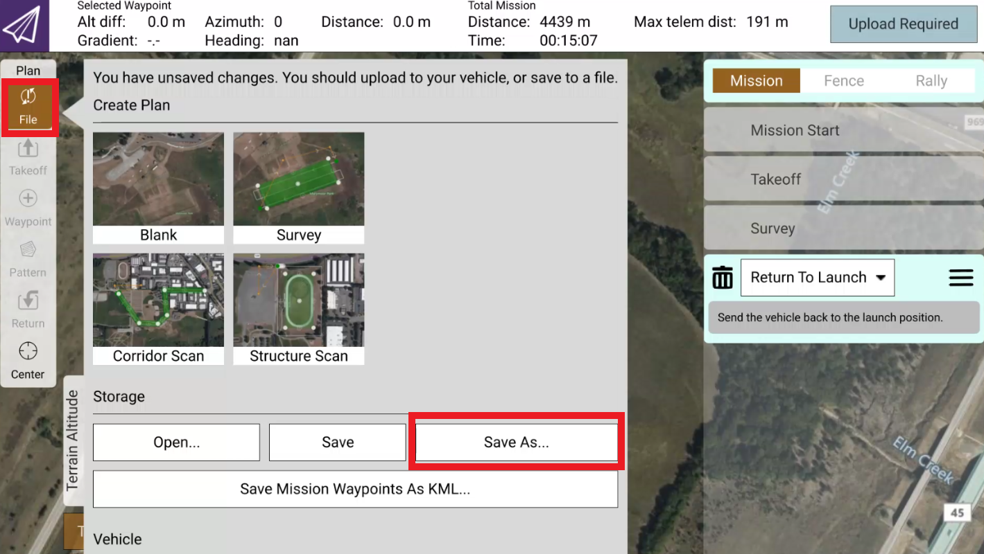Open the File tool in Plan toolbar
The width and height of the screenshot is (984, 554).
coord(28,107)
